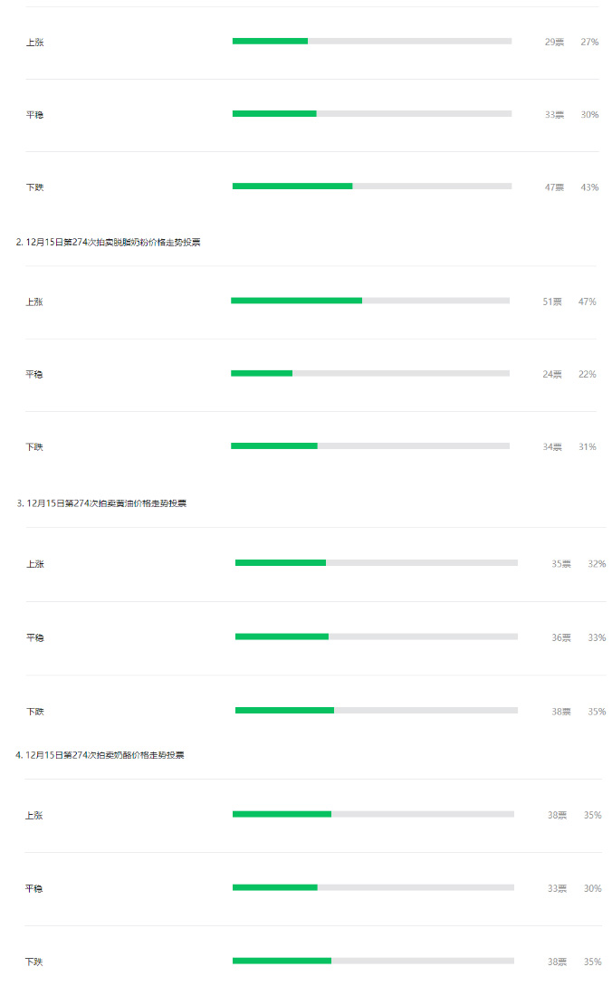Choose 上涨 in the 奶酪 poll

pyautogui.click(x=34, y=815)
